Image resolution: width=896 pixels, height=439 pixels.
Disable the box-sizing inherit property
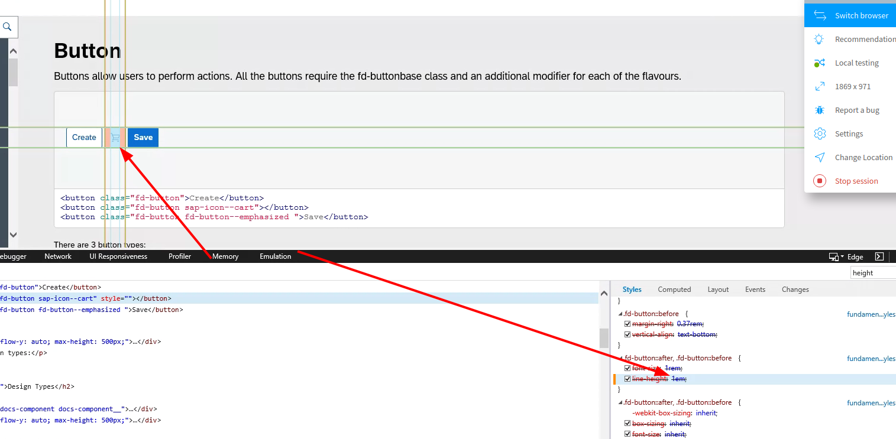click(x=627, y=423)
